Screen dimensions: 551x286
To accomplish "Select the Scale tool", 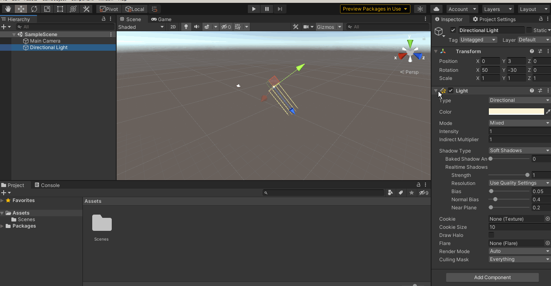I will point(47,9).
